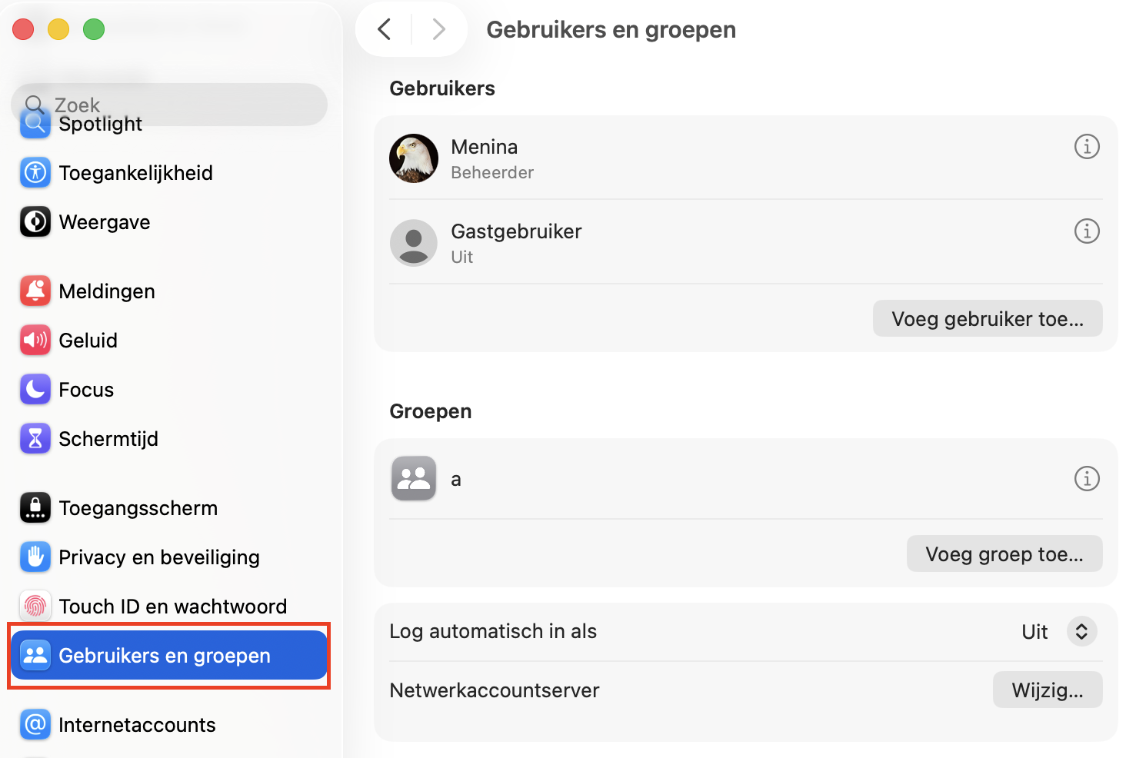1126x758 pixels.
Task: Open Privacy en beveiliging hand icon
Action: (x=35, y=557)
